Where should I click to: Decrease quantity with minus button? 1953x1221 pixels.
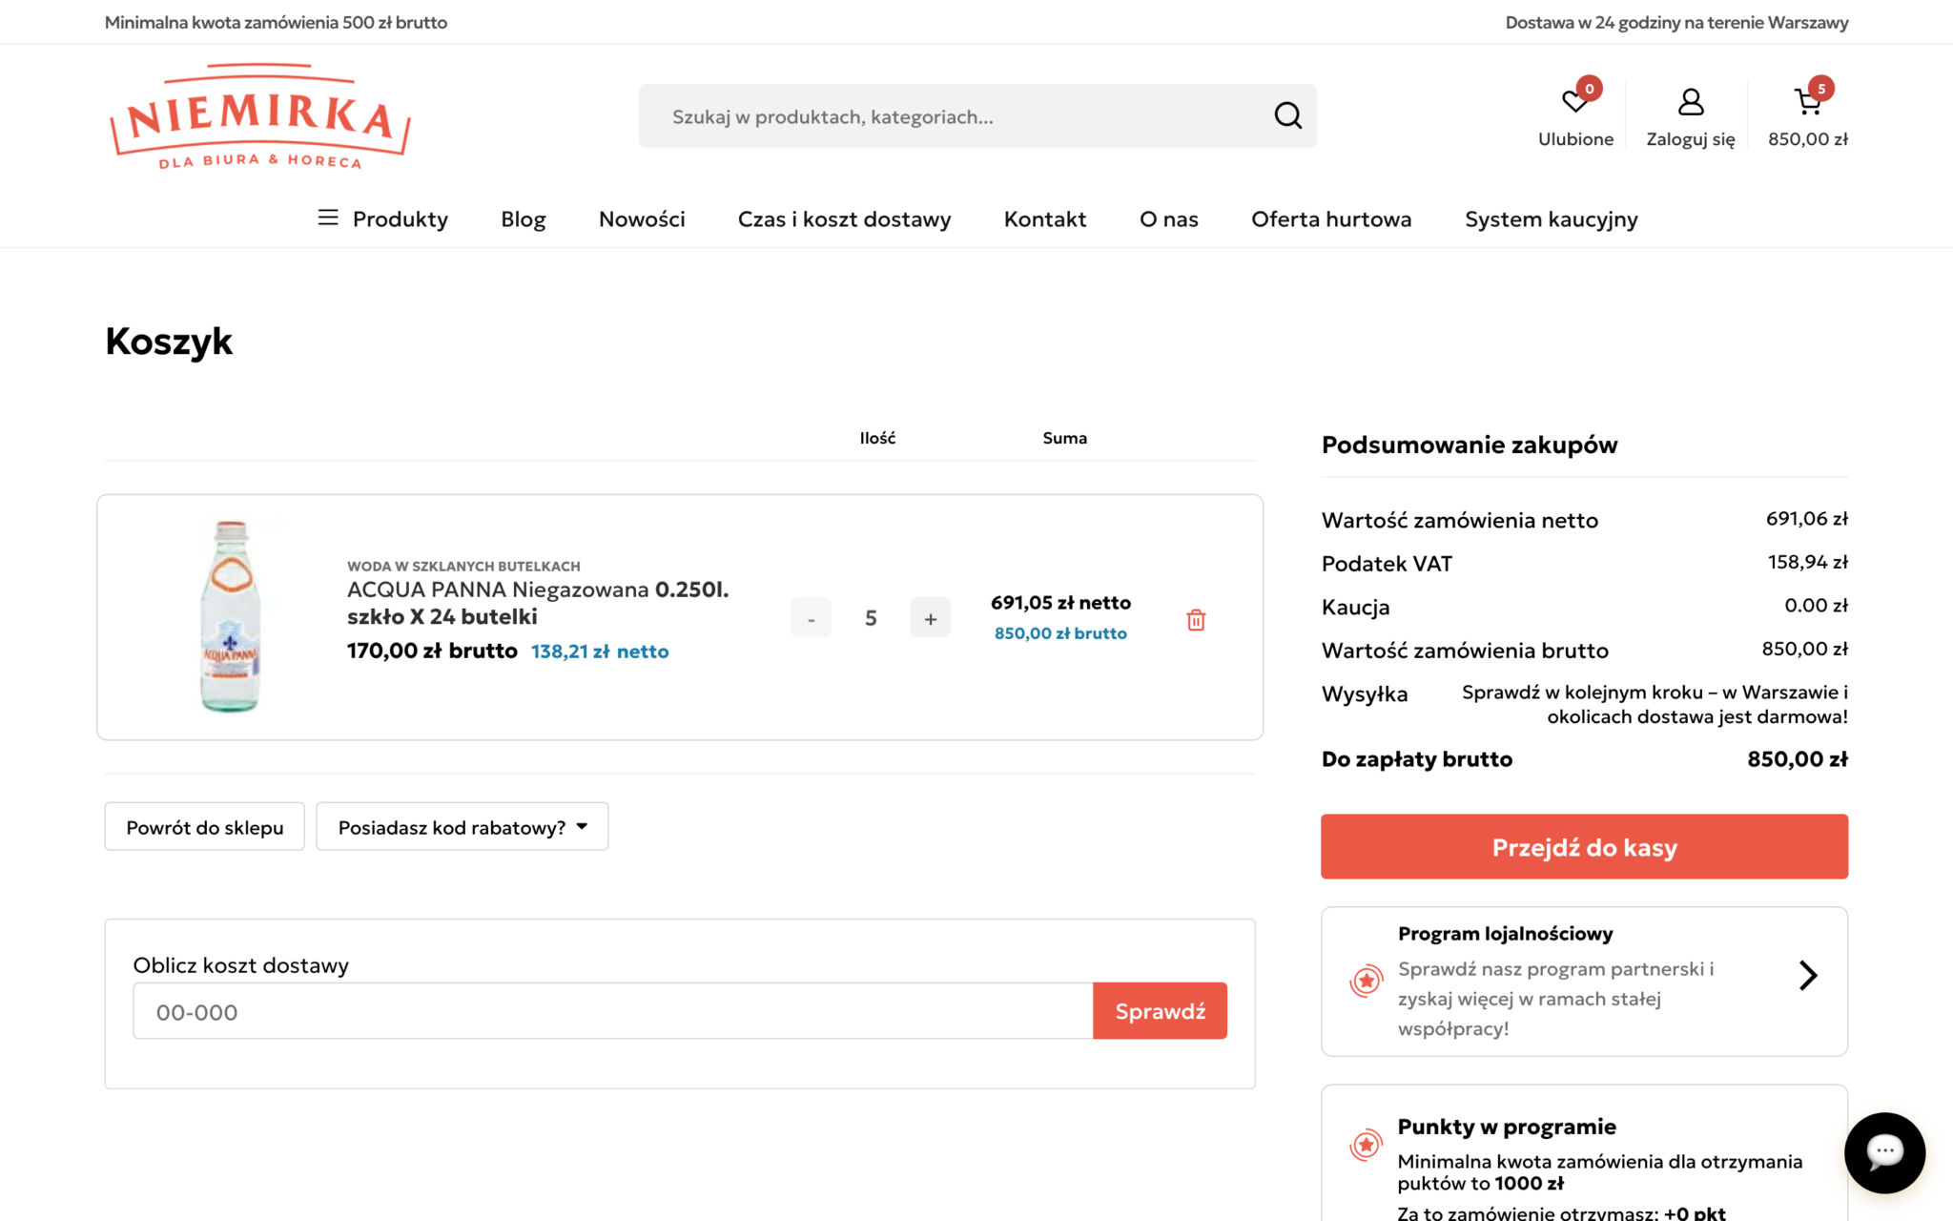click(x=811, y=618)
